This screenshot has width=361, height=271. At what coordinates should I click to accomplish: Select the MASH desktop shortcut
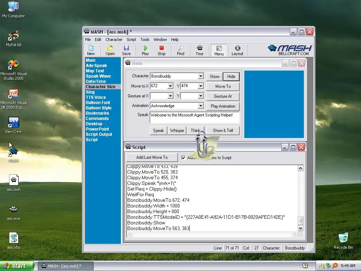click(x=13, y=154)
